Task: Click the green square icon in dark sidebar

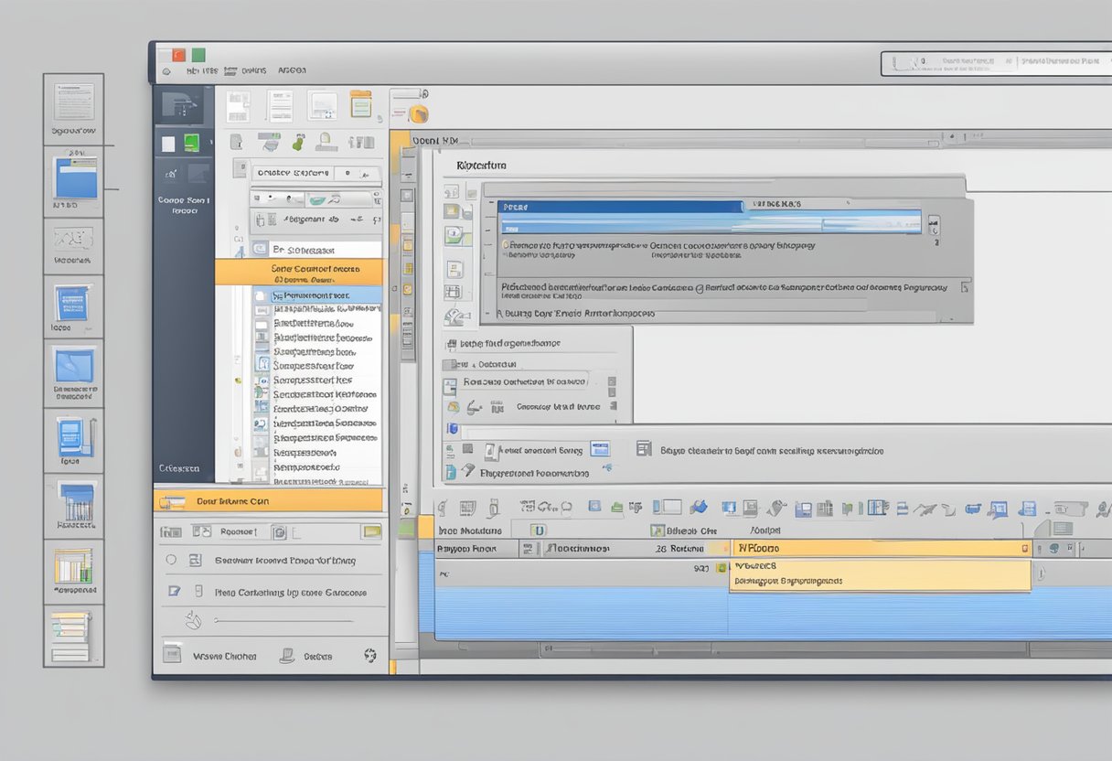Action: point(192,143)
